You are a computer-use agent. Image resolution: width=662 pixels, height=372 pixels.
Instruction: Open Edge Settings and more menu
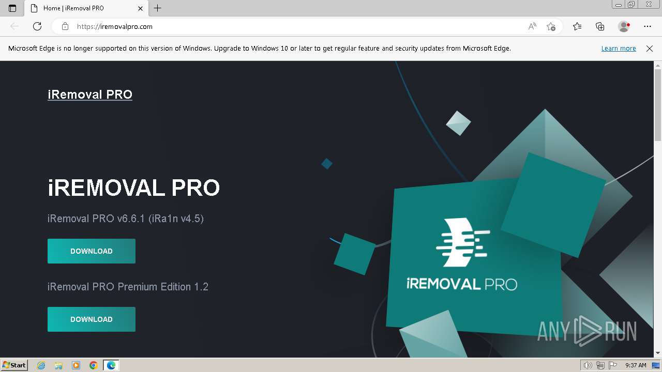tap(648, 26)
